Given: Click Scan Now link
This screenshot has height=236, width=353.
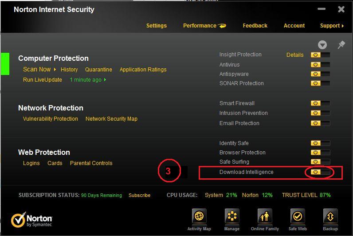Looking at the screenshot, I should [37, 69].
